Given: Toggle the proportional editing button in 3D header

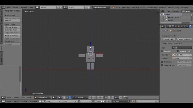Looking at the screenshot, I should (x=109, y=97).
